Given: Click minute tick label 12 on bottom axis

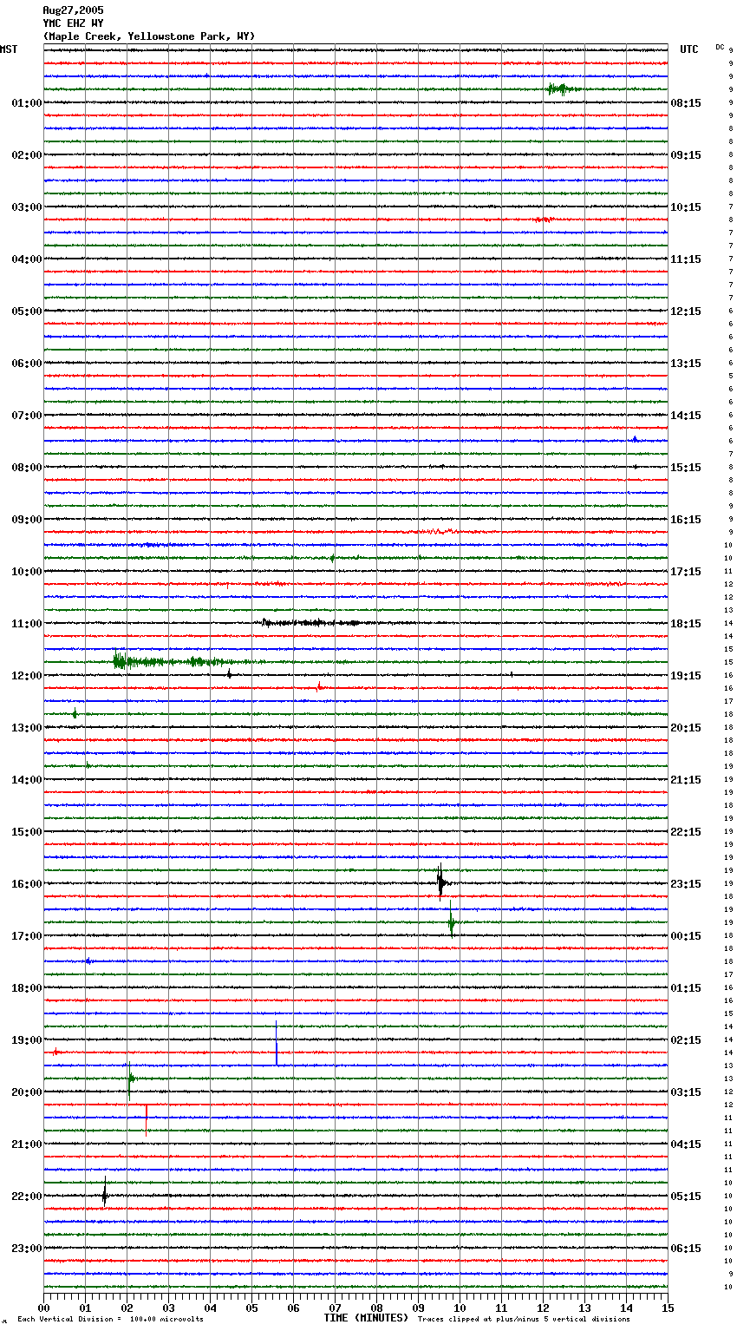Looking at the screenshot, I should tap(543, 1308).
